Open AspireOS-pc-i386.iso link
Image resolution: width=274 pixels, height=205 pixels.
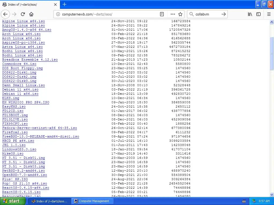[x=24, y=42]
